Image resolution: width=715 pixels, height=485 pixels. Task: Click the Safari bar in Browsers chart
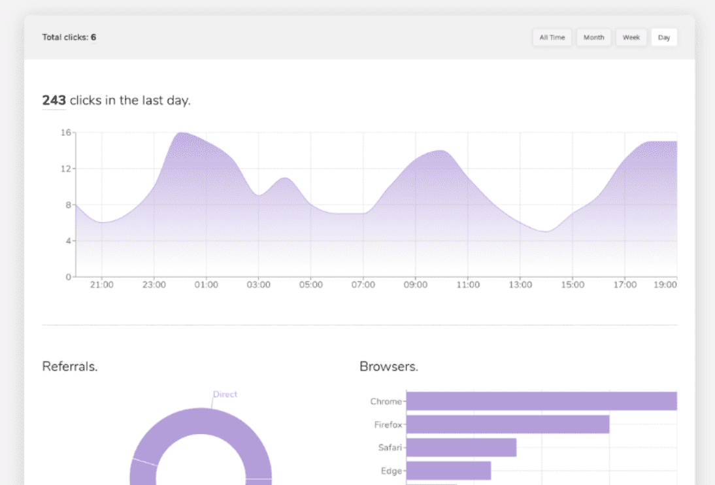point(461,448)
